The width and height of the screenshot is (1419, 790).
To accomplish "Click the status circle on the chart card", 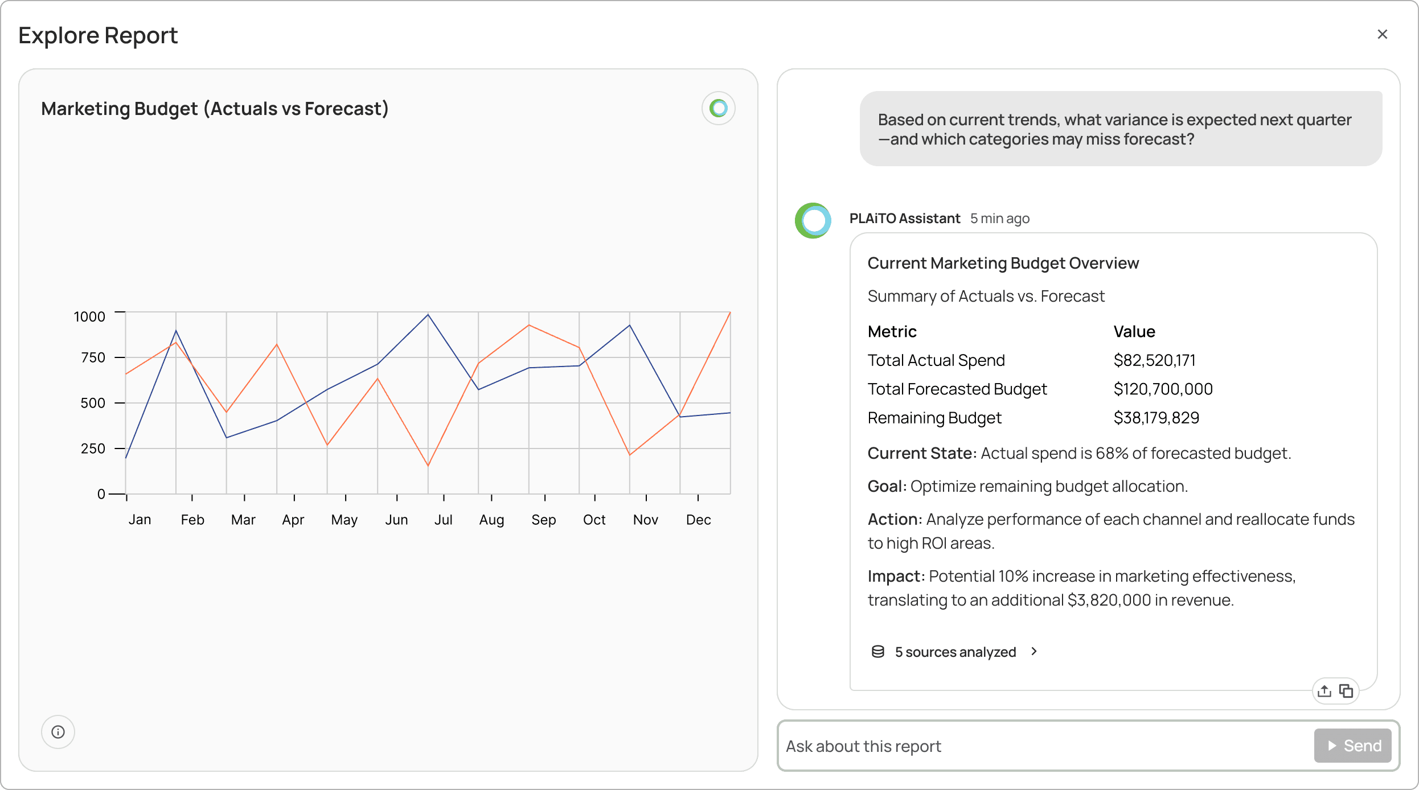I will pos(717,108).
